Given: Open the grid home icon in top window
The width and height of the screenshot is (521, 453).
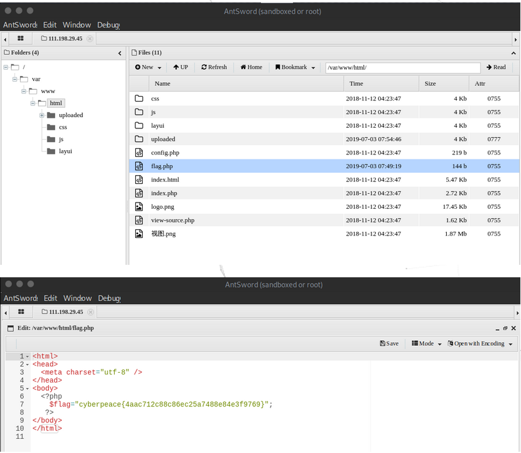Looking at the screenshot, I should [x=21, y=39].
